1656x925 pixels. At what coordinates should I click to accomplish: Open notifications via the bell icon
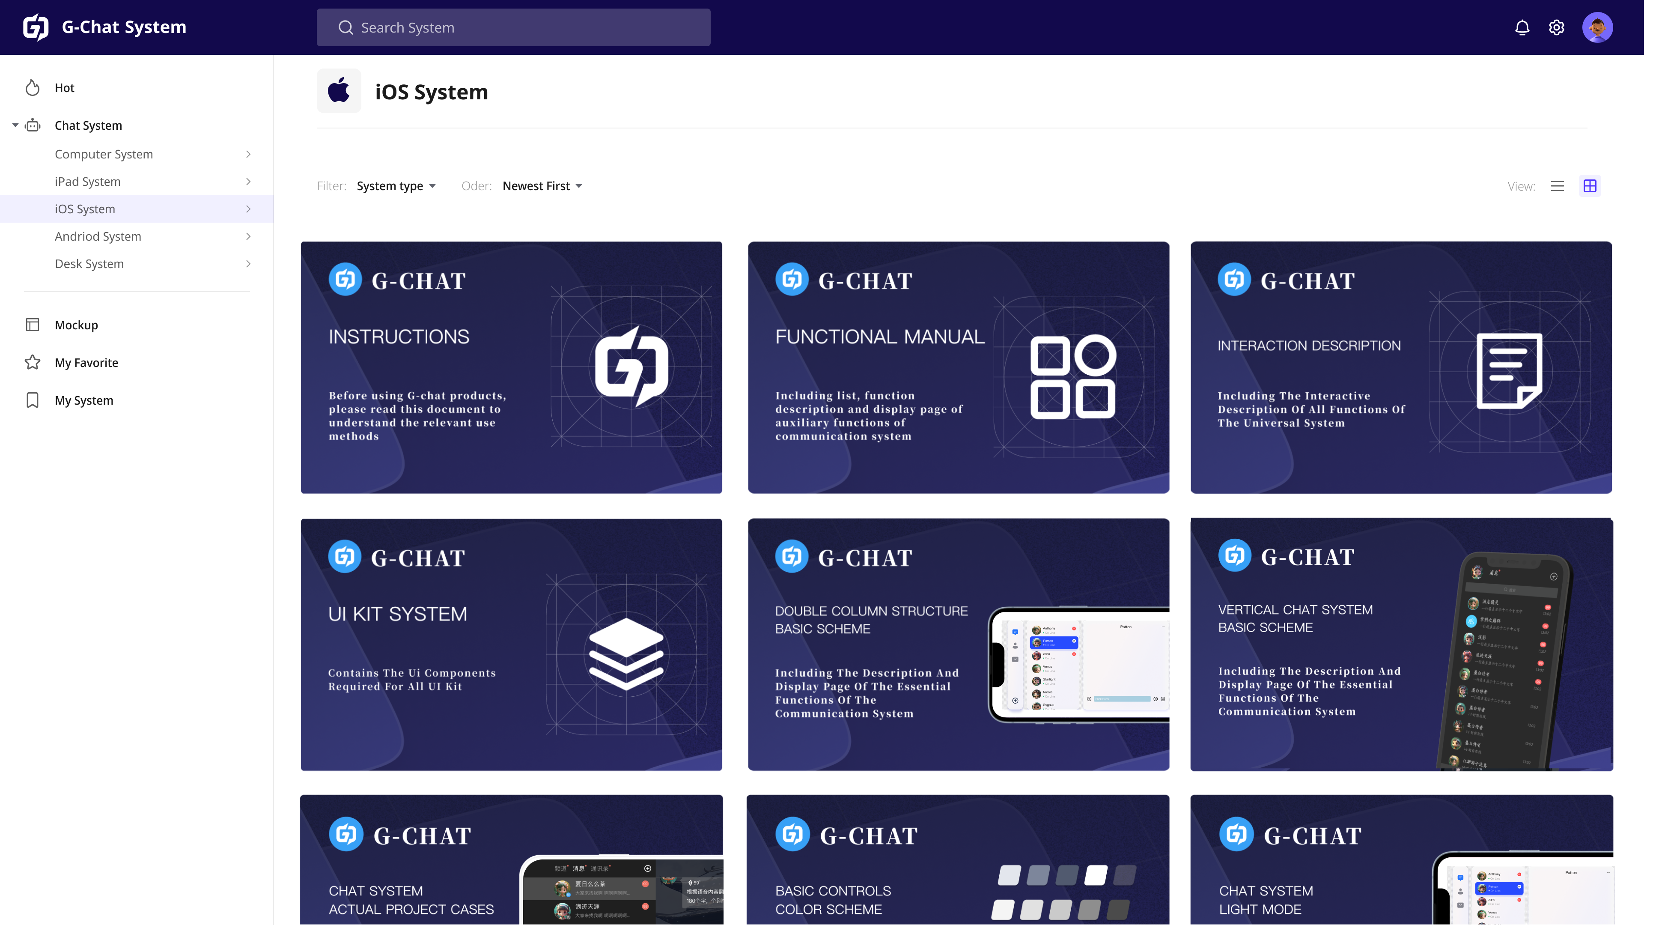1522,27
